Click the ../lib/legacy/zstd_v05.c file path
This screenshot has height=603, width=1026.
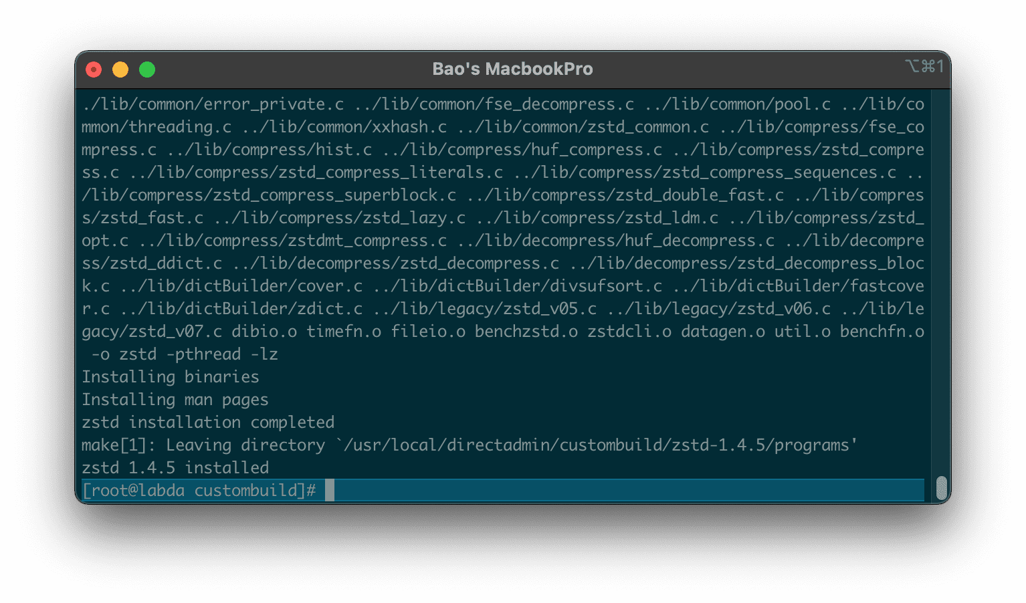coord(484,308)
